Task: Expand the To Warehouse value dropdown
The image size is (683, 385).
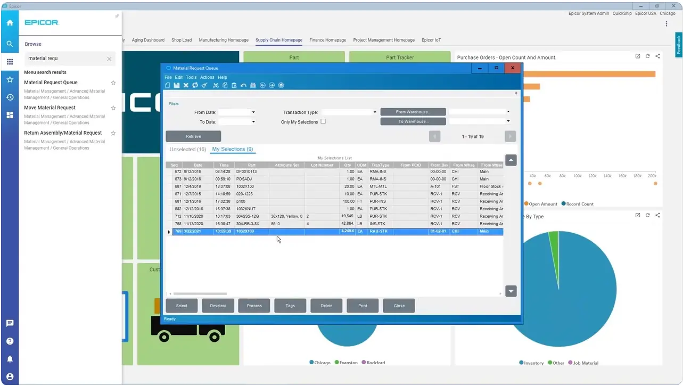Action: pyautogui.click(x=508, y=121)
